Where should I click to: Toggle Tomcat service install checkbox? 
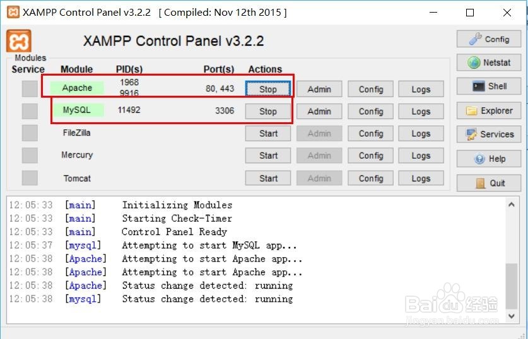click(30, 178)
